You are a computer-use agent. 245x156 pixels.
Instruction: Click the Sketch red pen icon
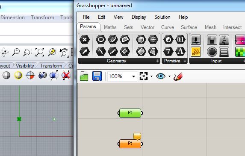tap(178, 77)
